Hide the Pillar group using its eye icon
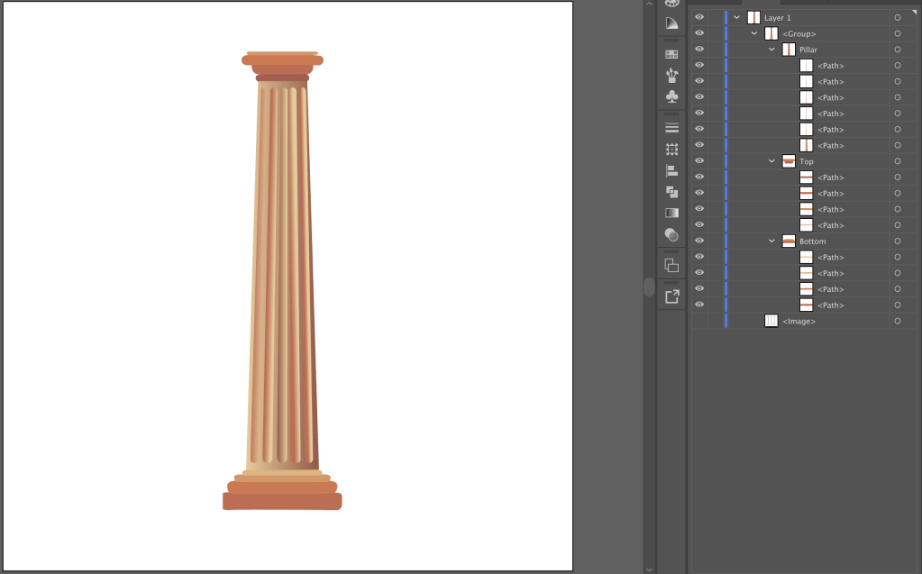This screenshot has width=922, height=574. pos(699,50)
